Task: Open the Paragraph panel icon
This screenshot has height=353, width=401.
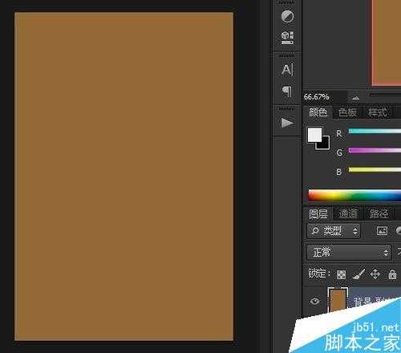Action: coord(287,91)
